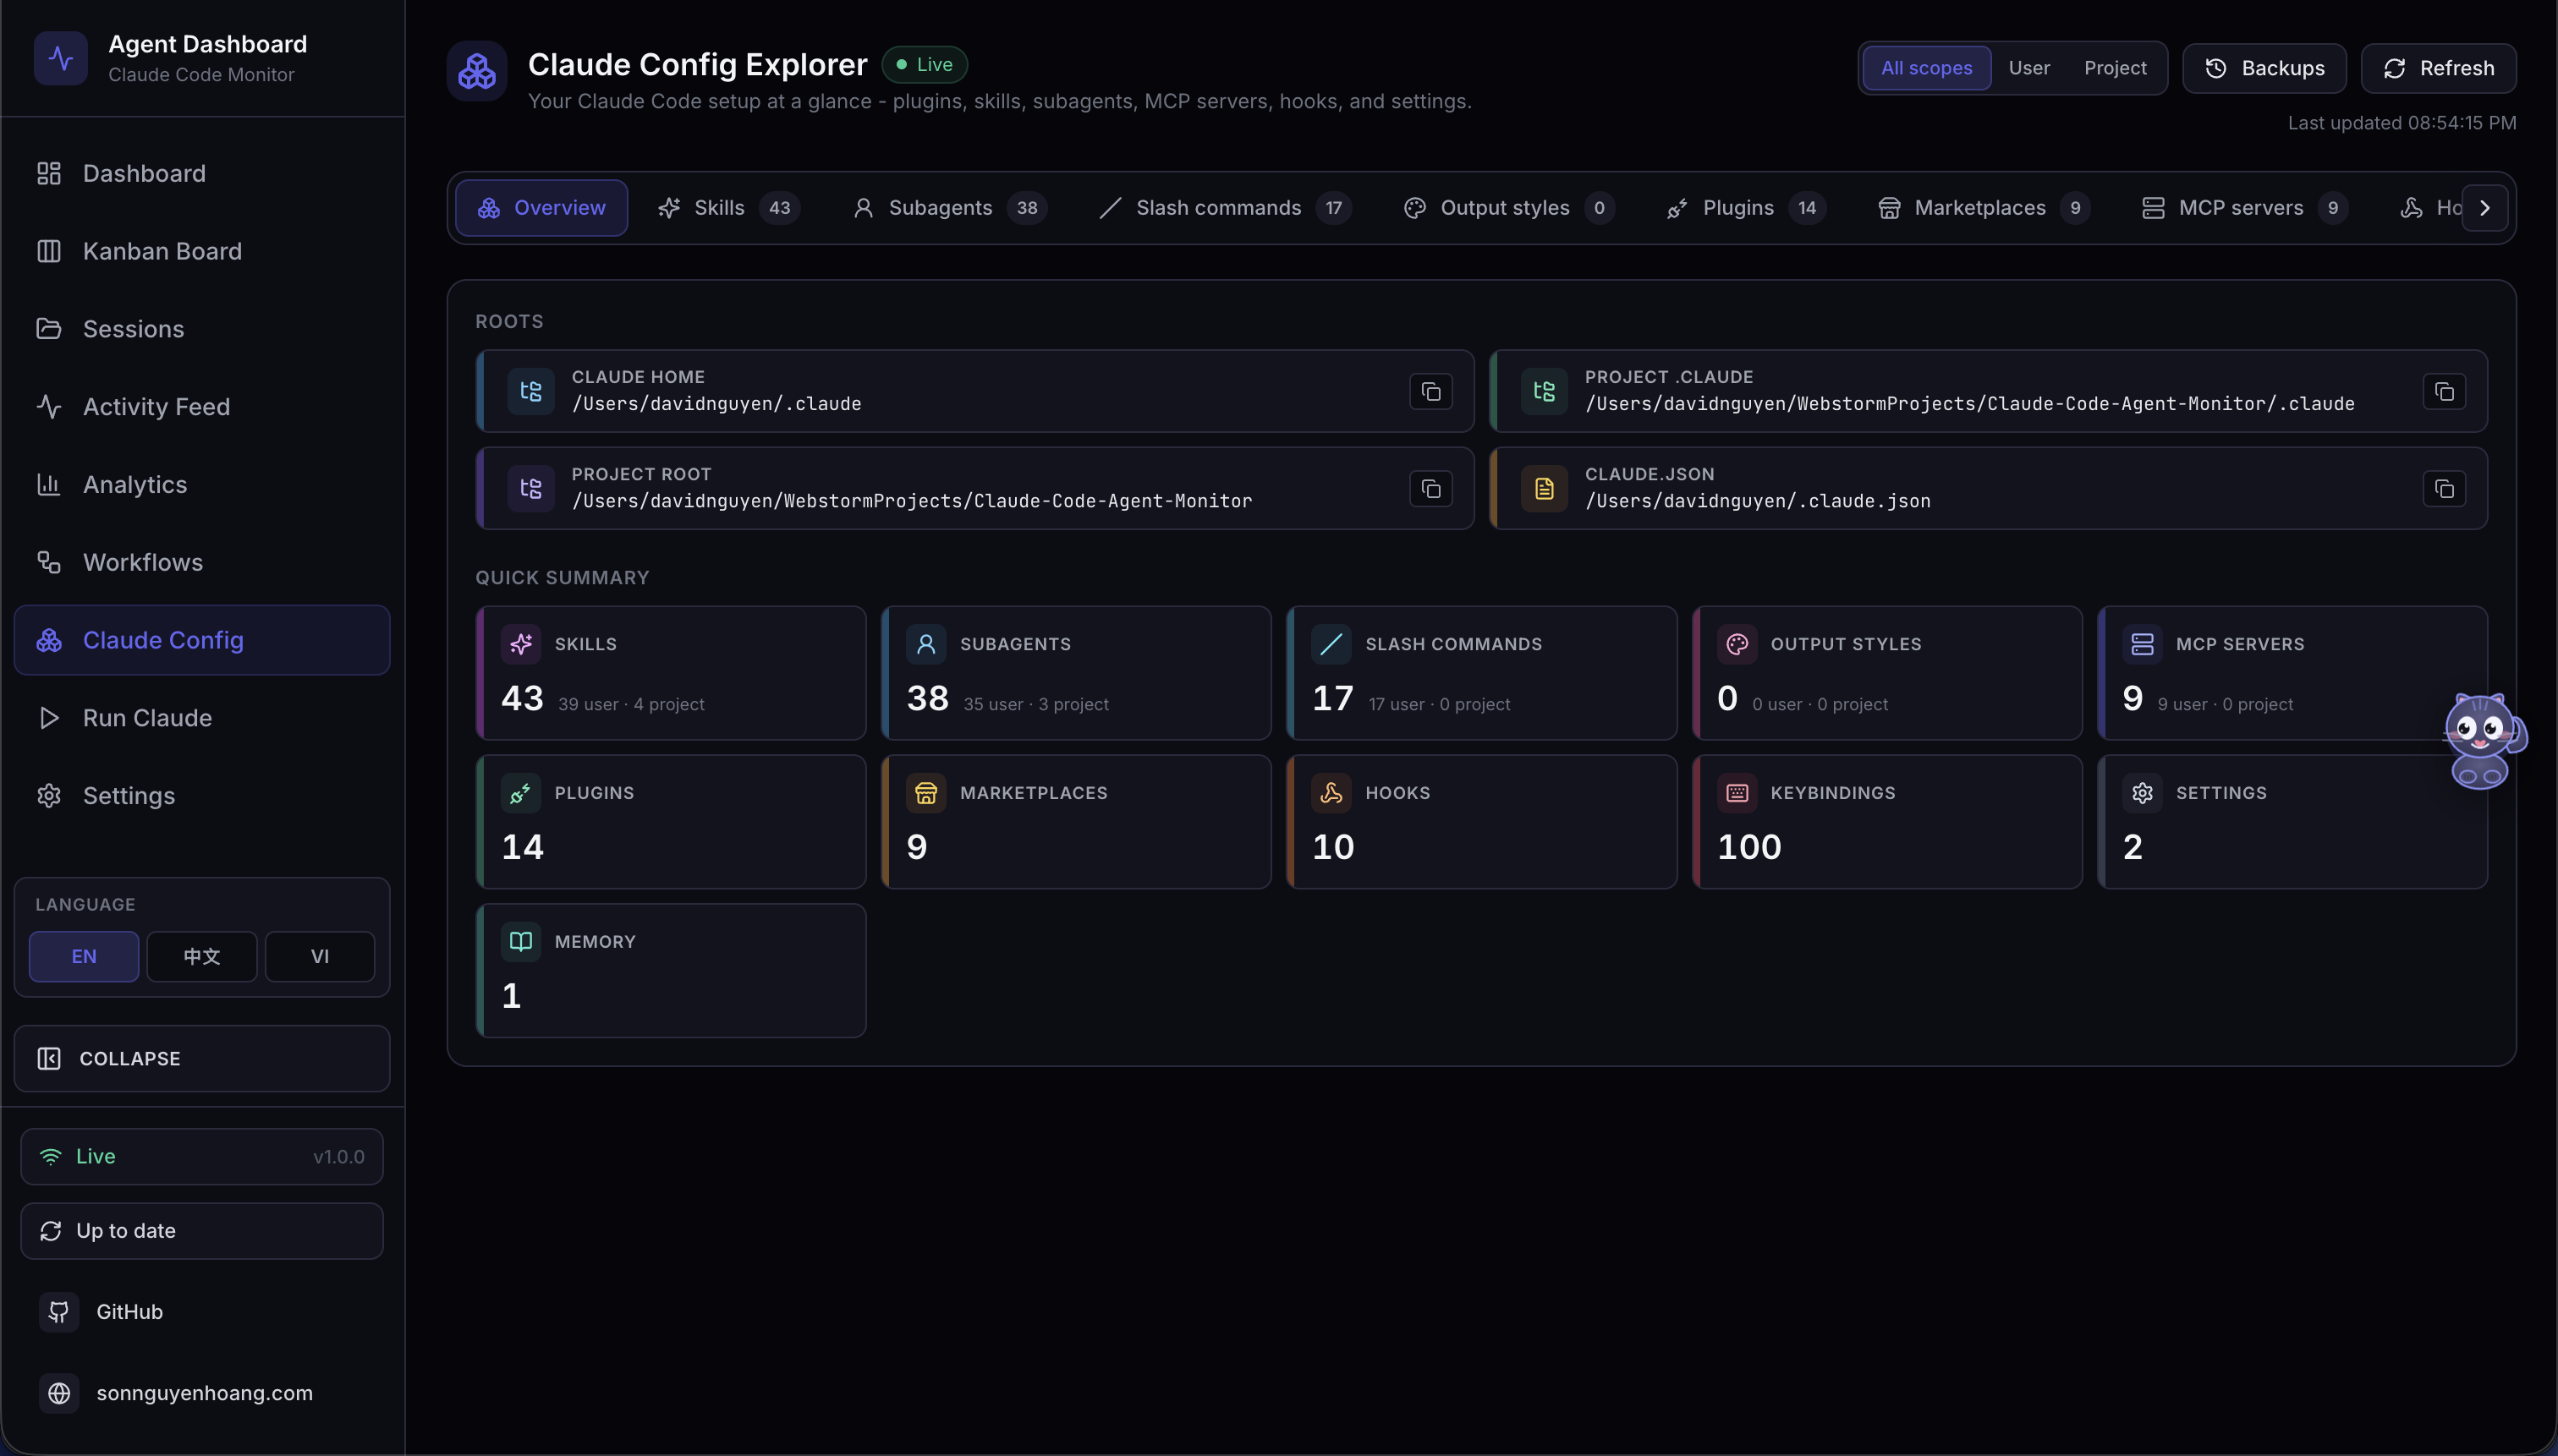Click the Up to date status button
This screenshot has height=1456, width=2558.
click(x=202, y=1231)
